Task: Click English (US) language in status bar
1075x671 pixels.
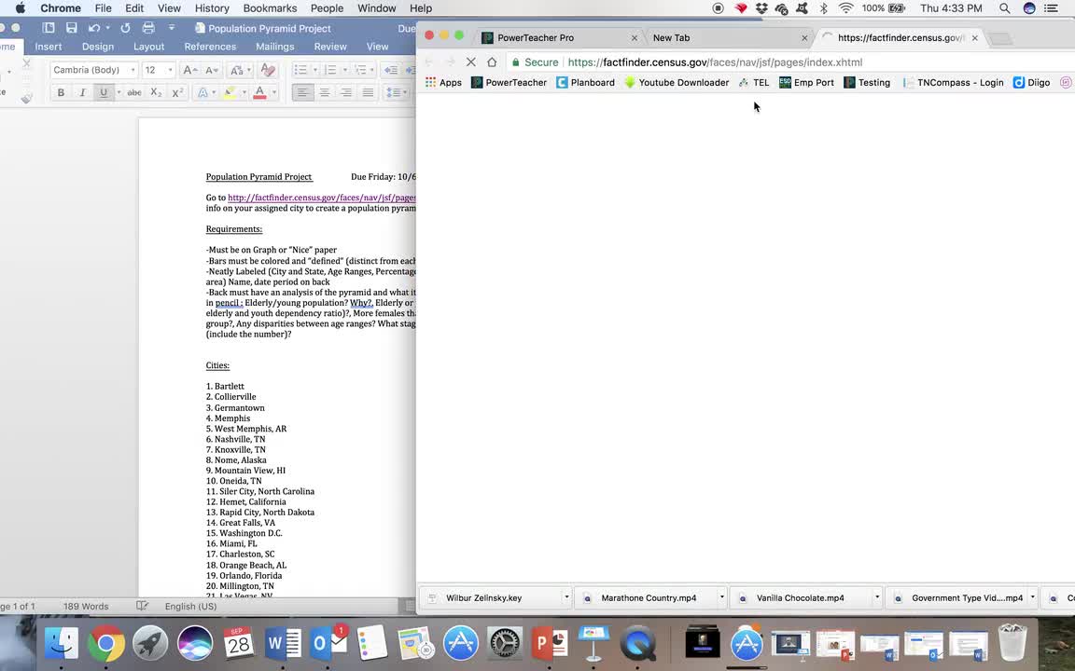Action: (190, 606)
